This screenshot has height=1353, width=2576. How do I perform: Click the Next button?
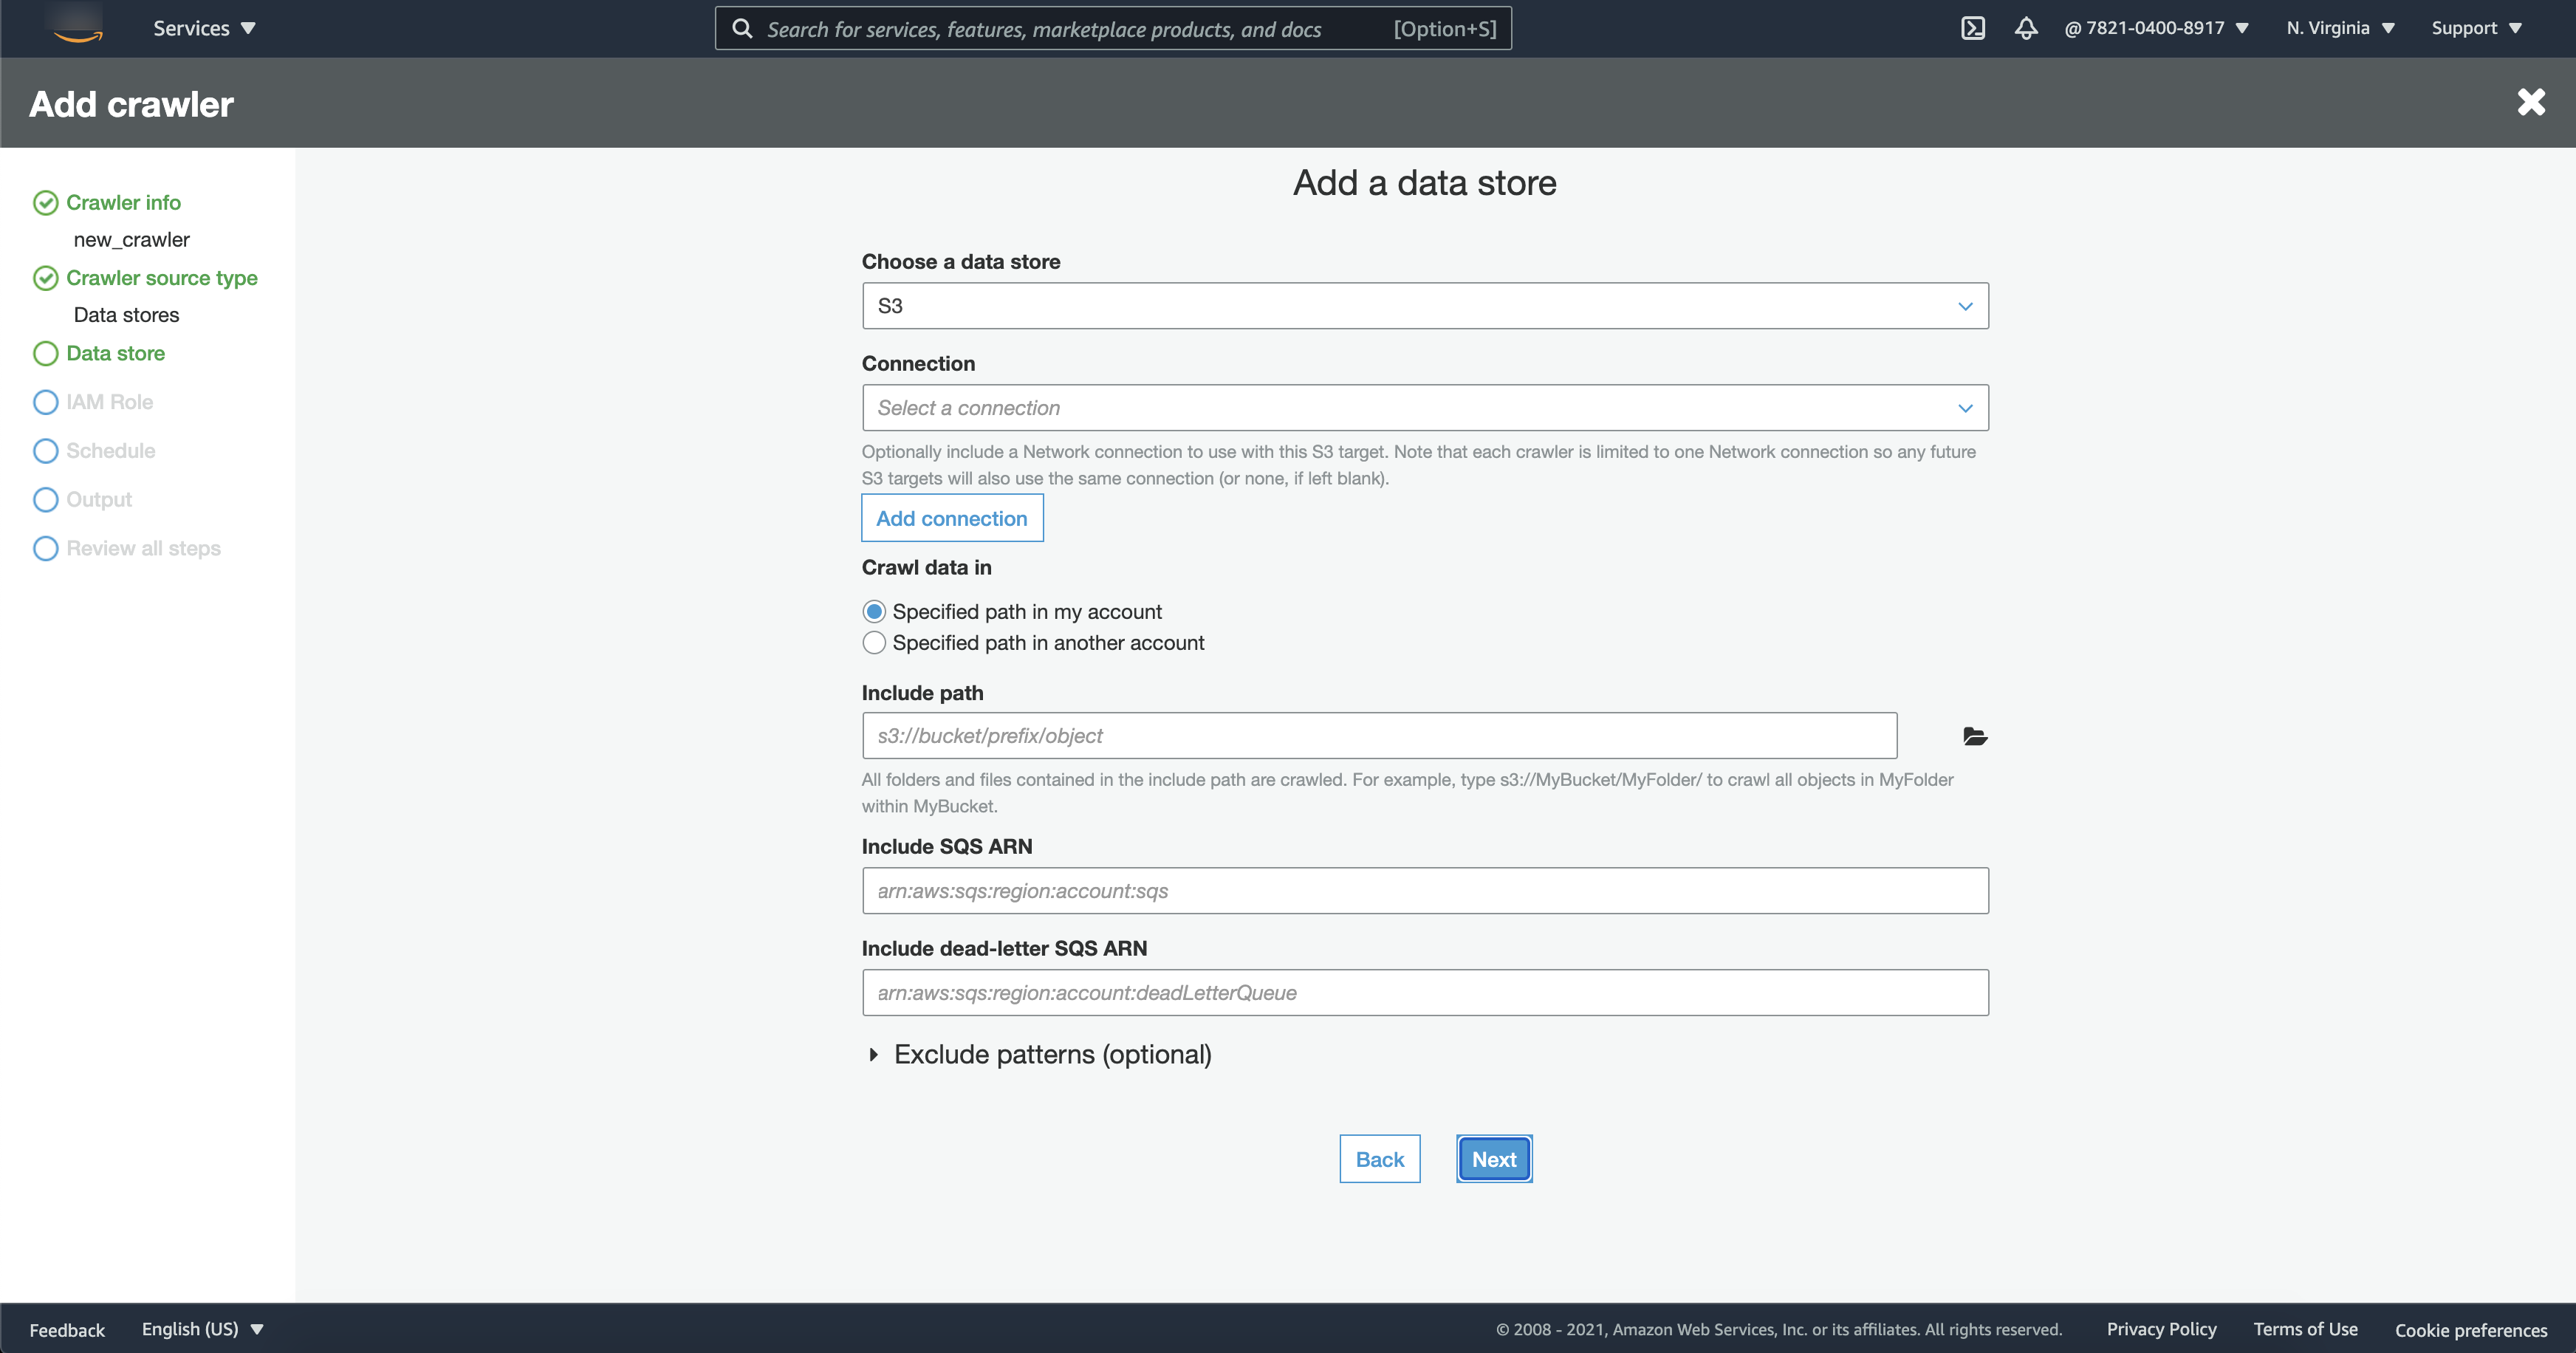tap(1493, 1159)
